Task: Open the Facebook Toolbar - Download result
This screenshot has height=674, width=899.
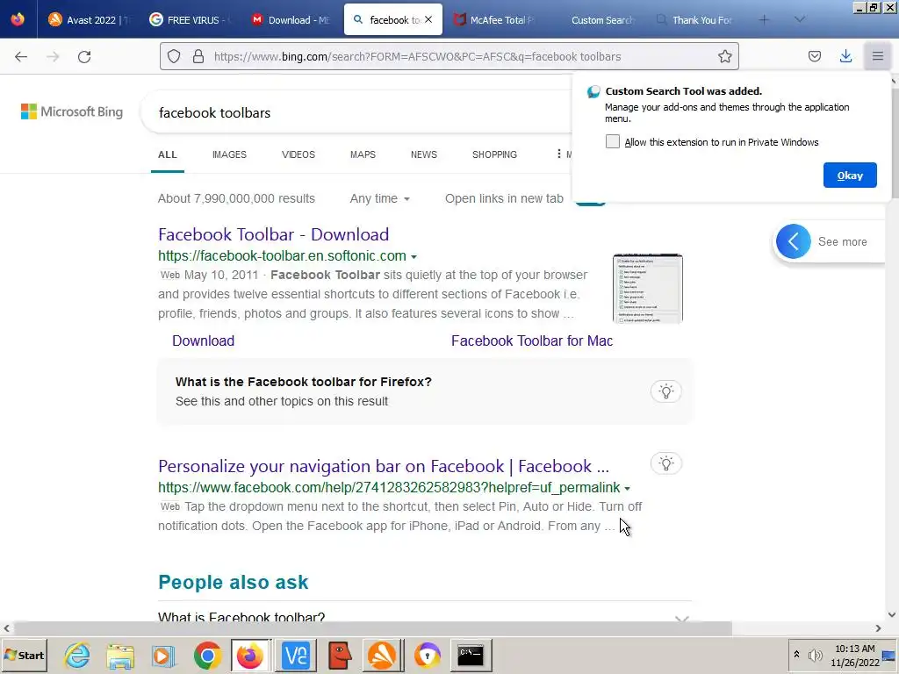Action: [274, 234]
